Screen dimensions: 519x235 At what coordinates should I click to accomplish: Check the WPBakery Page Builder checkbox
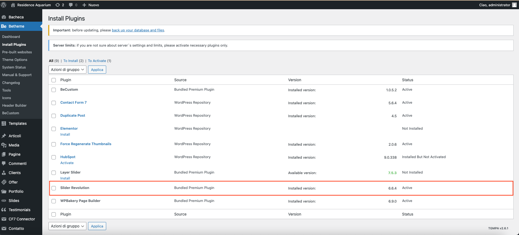pyautogui.click(x=54, y=201)
